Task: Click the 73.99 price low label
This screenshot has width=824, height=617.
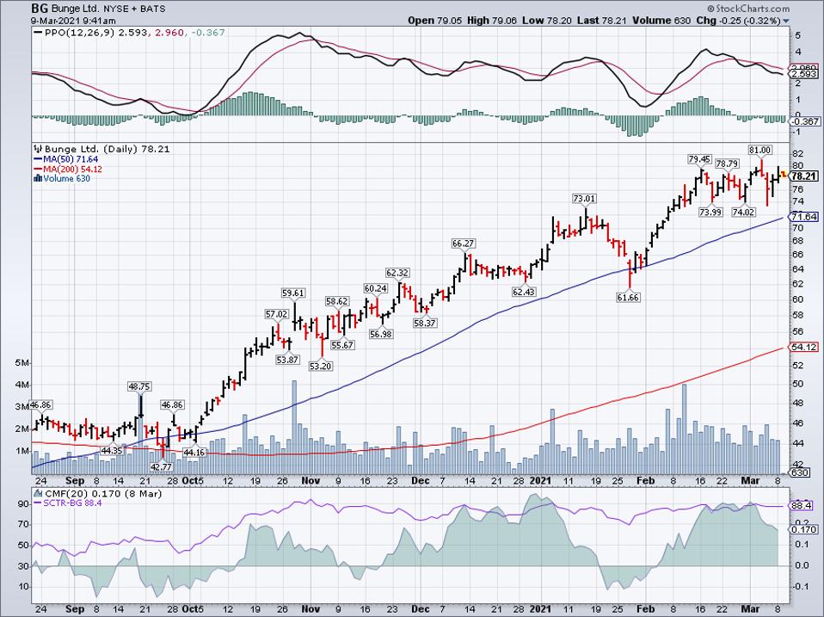Action: click(710, 212)
